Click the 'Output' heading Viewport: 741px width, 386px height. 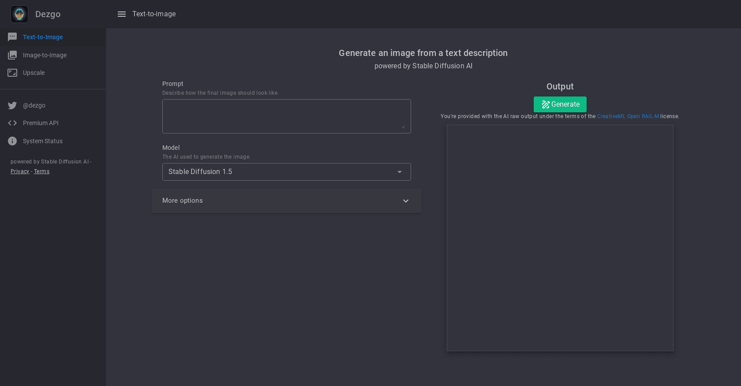click(560, 86)
